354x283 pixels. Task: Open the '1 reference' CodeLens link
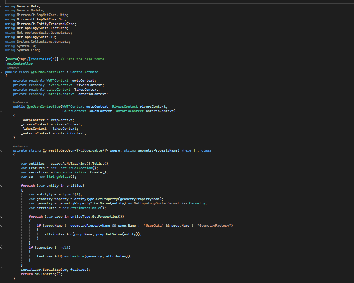pos(12,68)
